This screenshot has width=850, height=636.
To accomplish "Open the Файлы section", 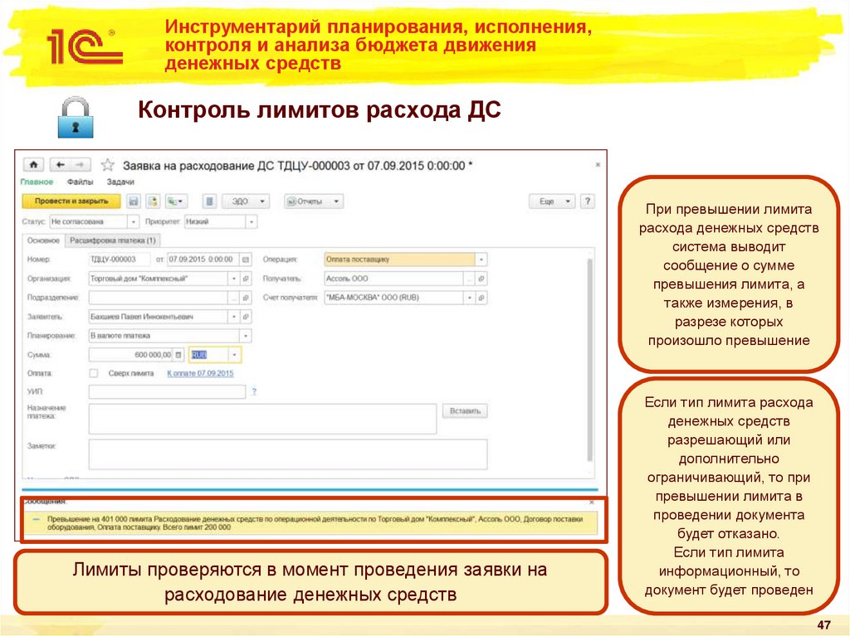I will point(81,182).
